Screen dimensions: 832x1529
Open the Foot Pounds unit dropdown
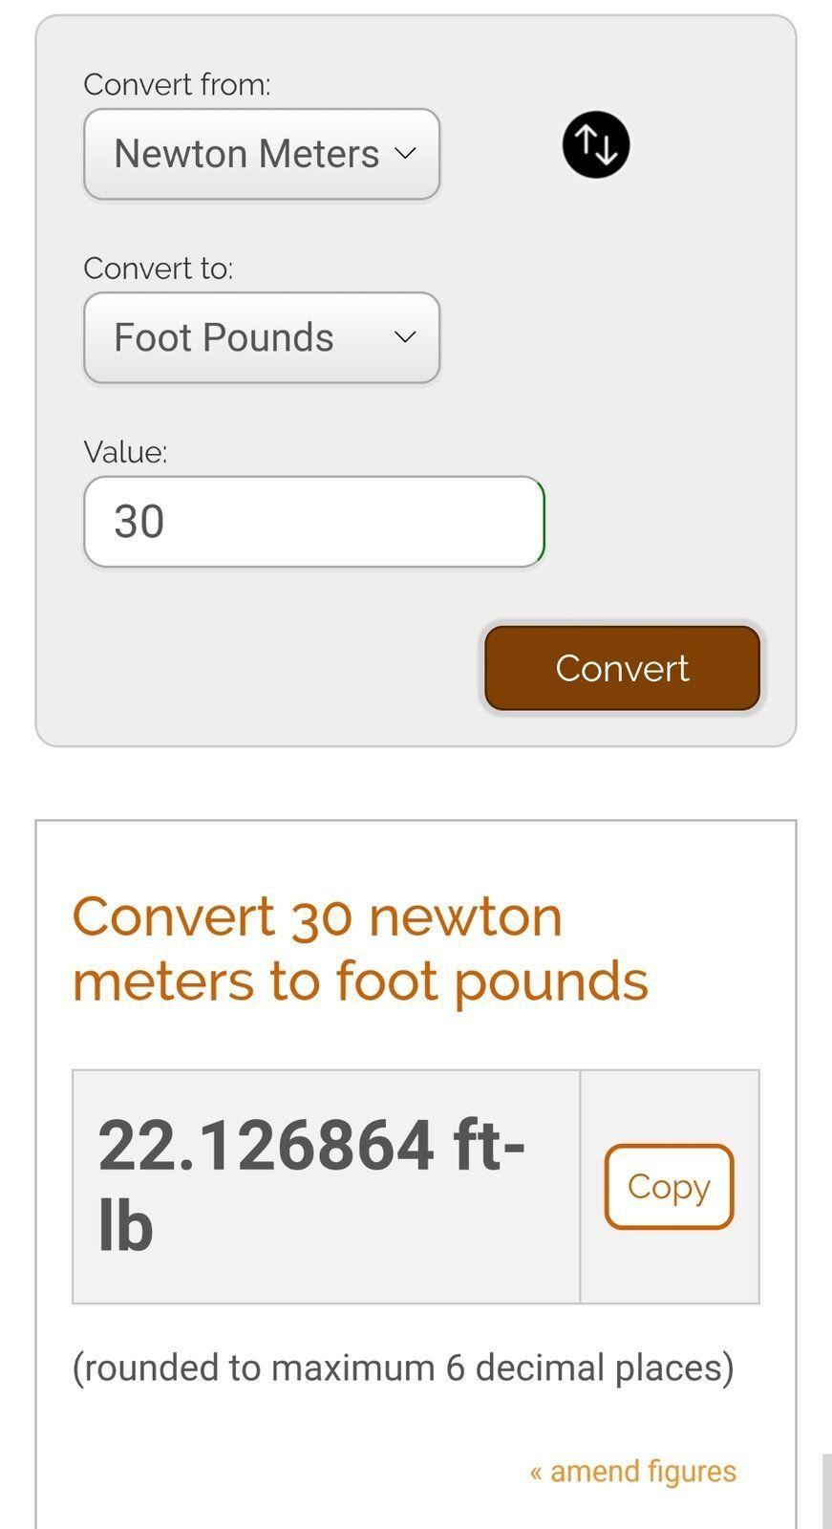click(x=262, y=338)
